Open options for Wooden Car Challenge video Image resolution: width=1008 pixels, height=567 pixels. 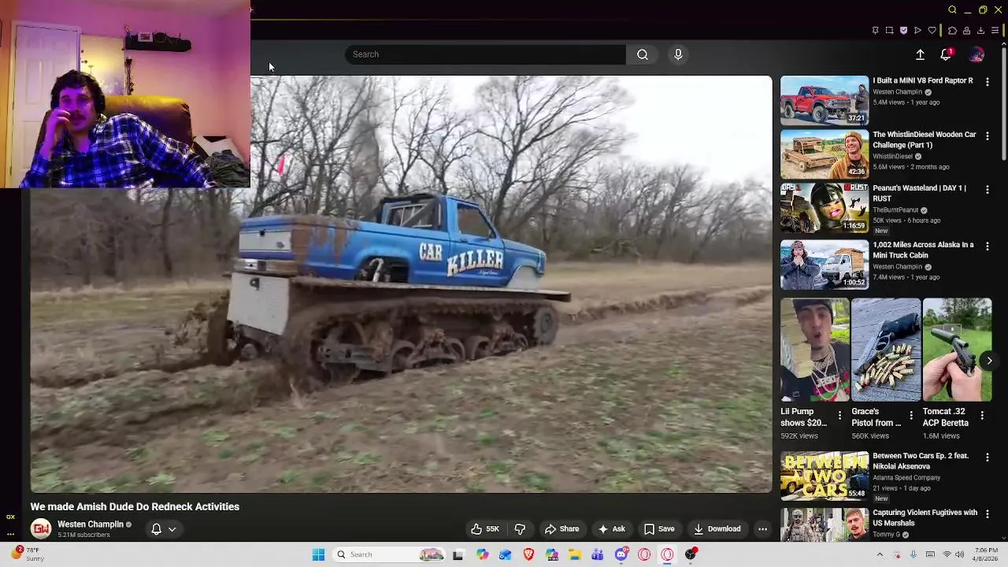(x=988, y=135)
